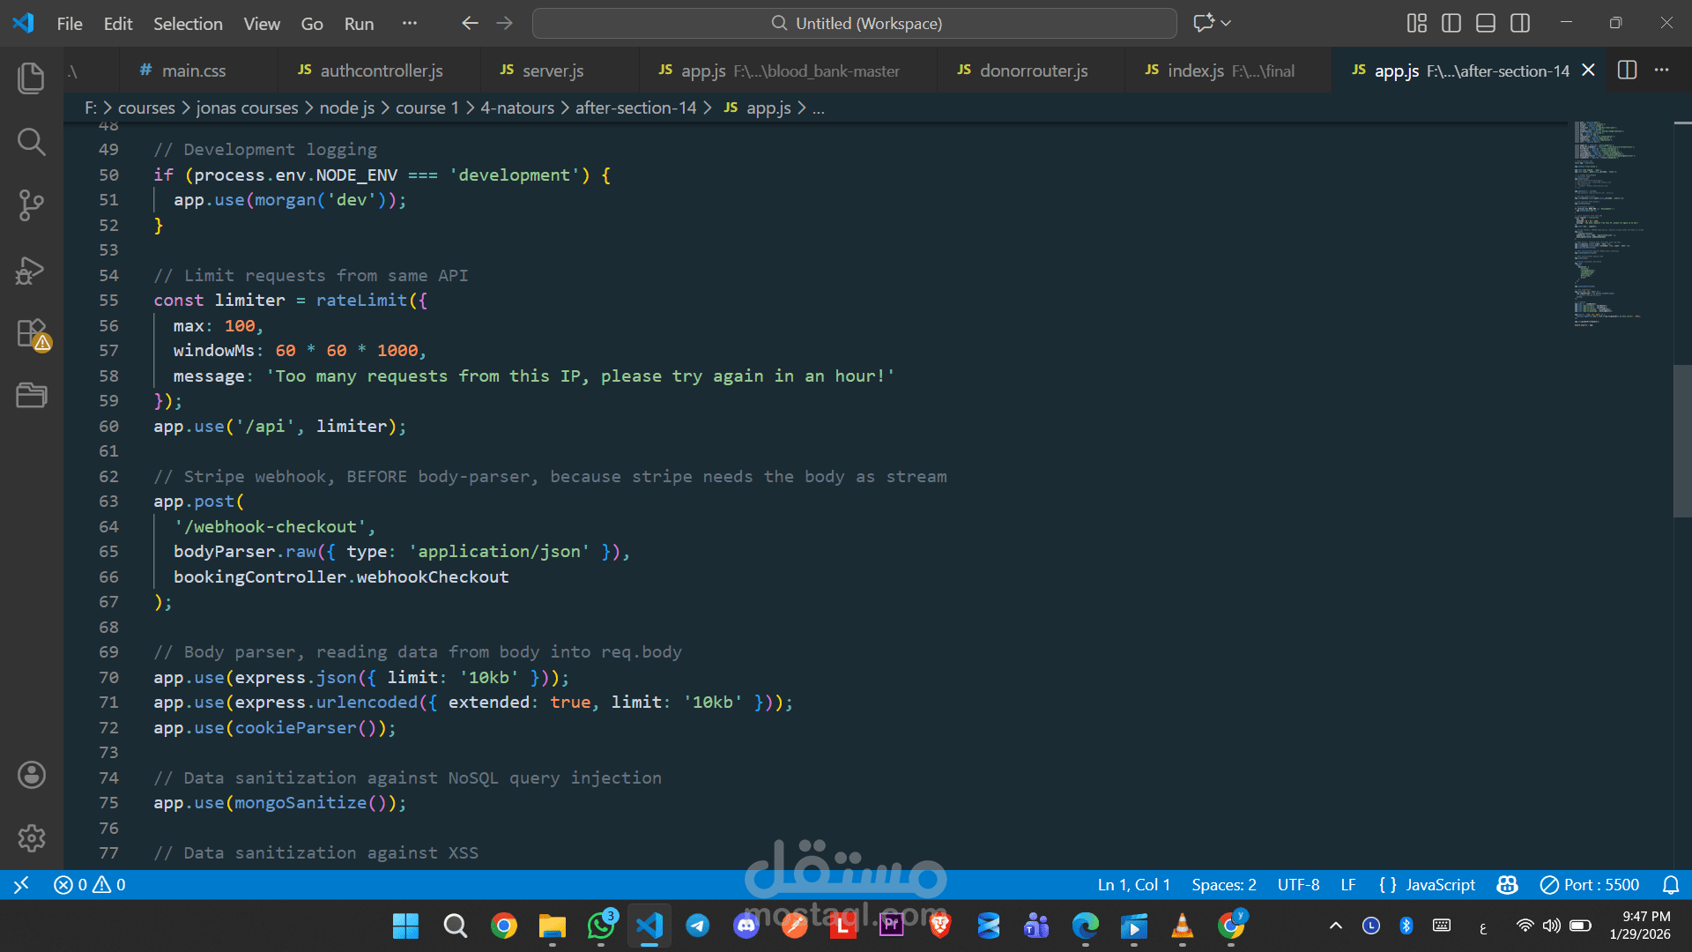1692x952 pixels.
Task: Toggle the primary side bar layout button
Action: pyautogui.click(x=1451, y=23)
